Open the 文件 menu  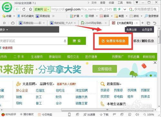(94, 3)
